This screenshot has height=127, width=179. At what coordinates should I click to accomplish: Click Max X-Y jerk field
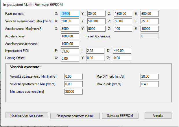point(150,77)
